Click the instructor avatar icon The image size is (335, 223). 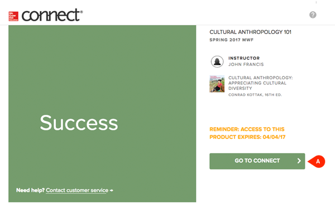[x=217, y=61]
